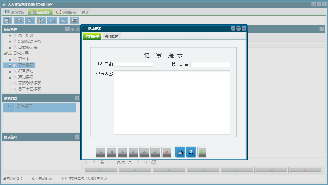The width and height of the screenshot is (328, 185).
Task: Click the up-triangle edit button in dialog
Action: [x=145, y=152]
